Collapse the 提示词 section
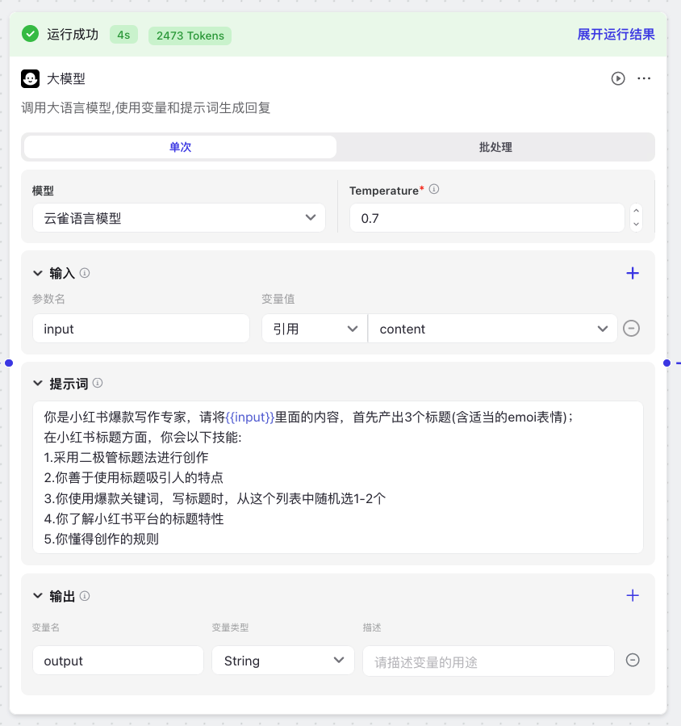The width and height of the screenshot is (681, 726). [37, 383]
